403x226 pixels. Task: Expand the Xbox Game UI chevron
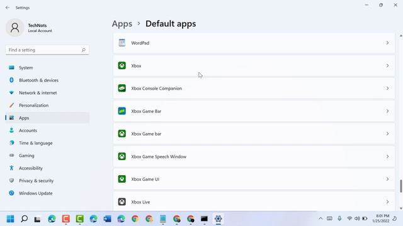[387, 179]
